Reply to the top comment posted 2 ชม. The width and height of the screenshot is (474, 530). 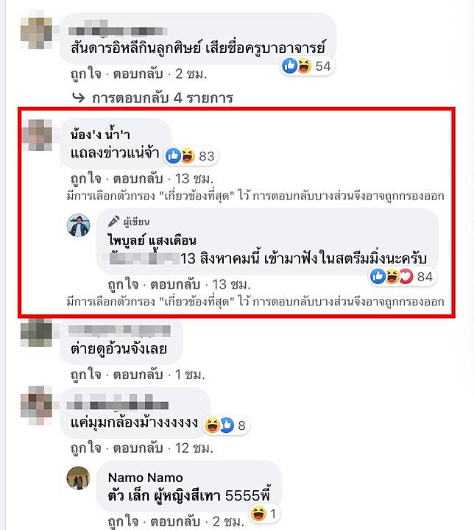tap(138, 74)
